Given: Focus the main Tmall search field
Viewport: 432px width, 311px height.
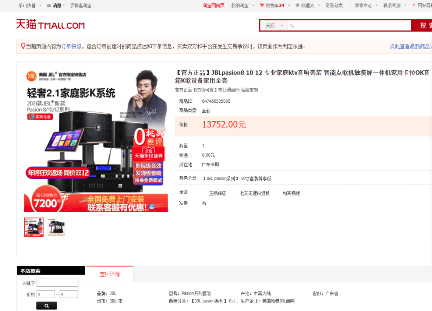Looking at the screenshot, I should tap(349, 26).
